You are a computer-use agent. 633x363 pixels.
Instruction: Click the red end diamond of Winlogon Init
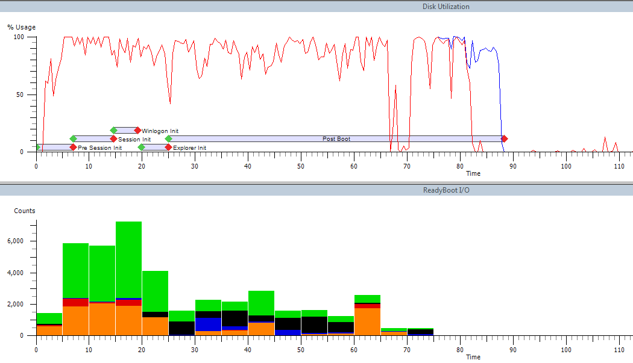click(137, 131)
